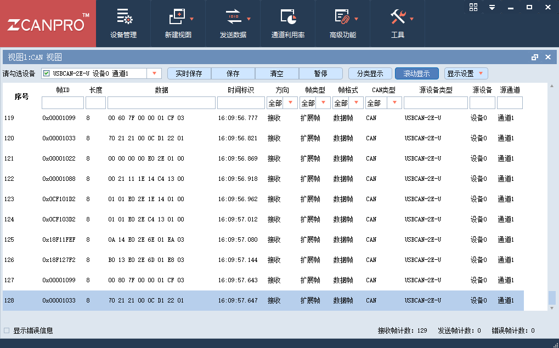Open the 高级功能 advanced functions icon
This screenshot has width=559, height=348.
point(343,22)
